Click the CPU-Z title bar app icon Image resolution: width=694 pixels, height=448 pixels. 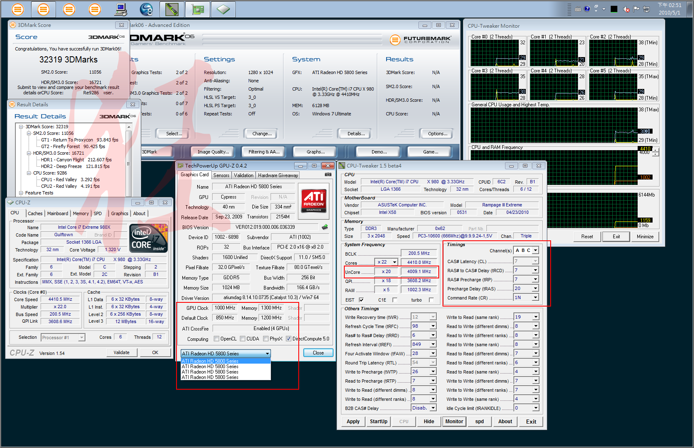coord(10,202)
